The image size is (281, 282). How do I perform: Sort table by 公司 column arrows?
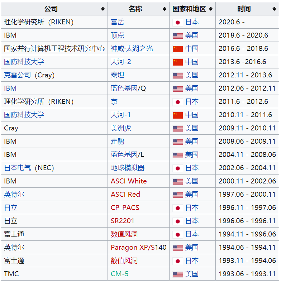point(103,9)
